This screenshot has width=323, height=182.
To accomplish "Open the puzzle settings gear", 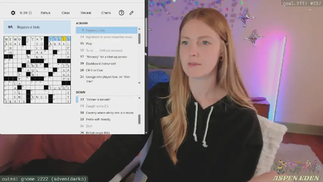I will [13, 13].
